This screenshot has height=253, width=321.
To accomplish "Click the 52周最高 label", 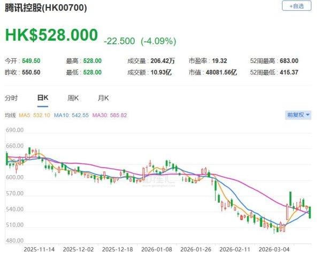I will (262, 61).
